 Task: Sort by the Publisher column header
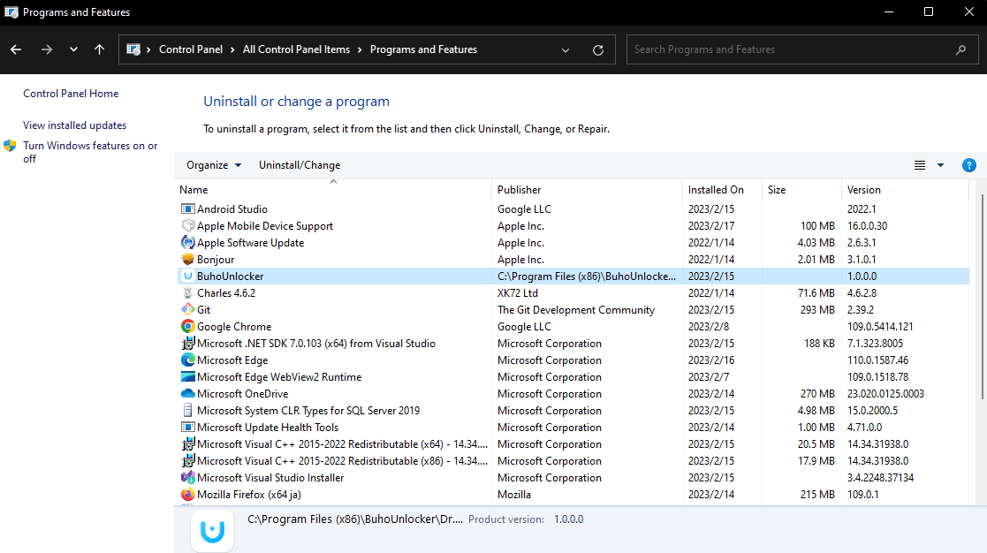pyautogui.click(x=587, y=189)
